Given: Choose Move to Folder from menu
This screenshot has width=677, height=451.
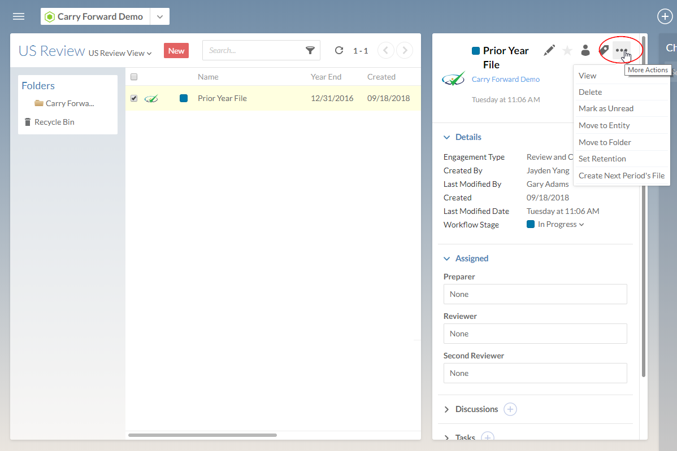Looking at the screenshot, I should [x=605, y=142].
